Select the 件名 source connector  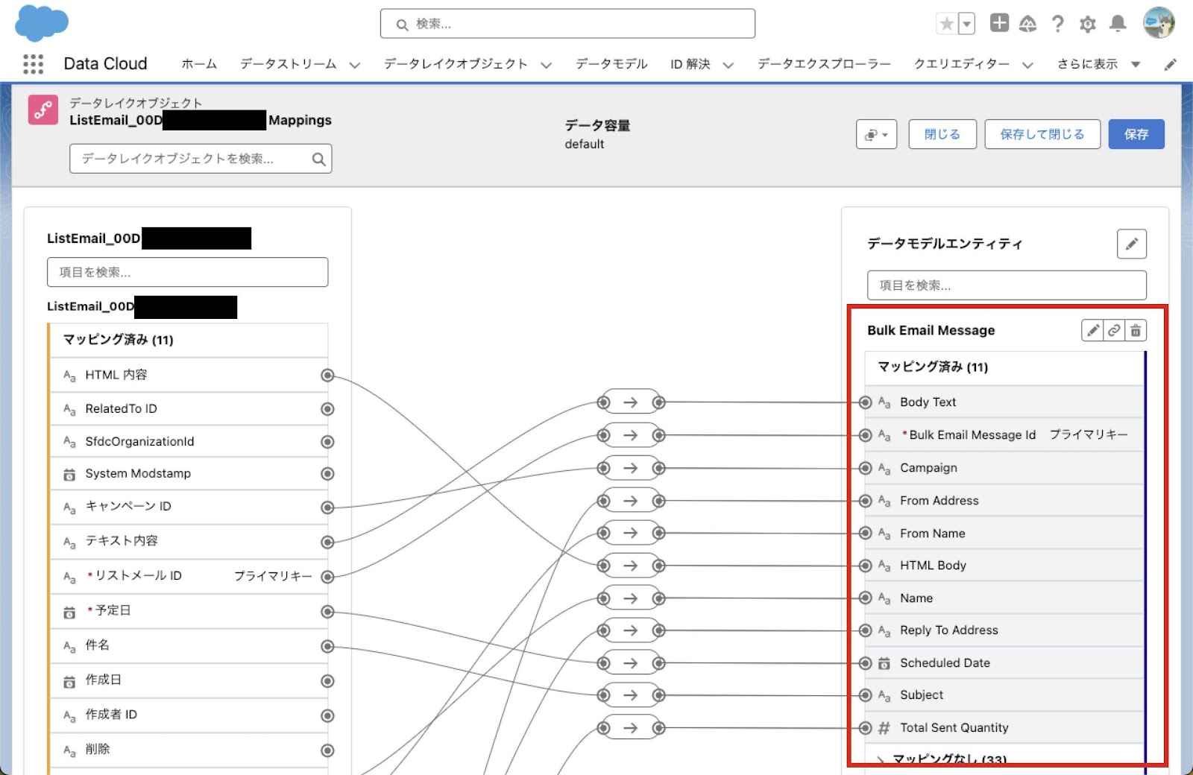[327, 647]
